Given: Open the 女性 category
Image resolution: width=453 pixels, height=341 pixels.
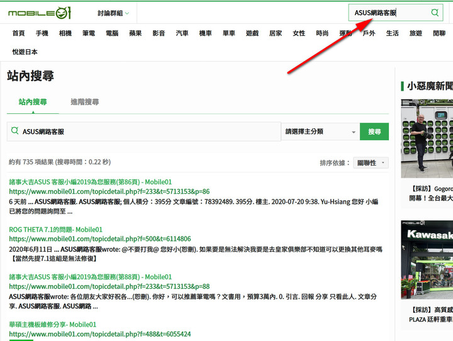Looking at the screenshot, I should 299,33.
